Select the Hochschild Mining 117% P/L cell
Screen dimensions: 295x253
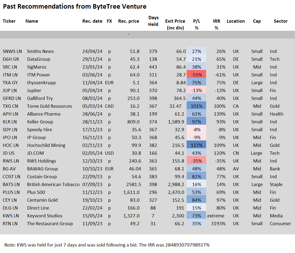click(x=196, y=145)
